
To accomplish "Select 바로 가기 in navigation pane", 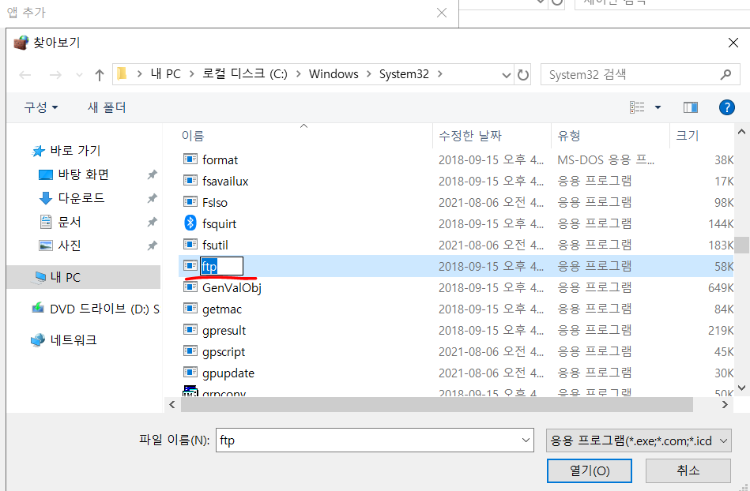I will 66,151.
